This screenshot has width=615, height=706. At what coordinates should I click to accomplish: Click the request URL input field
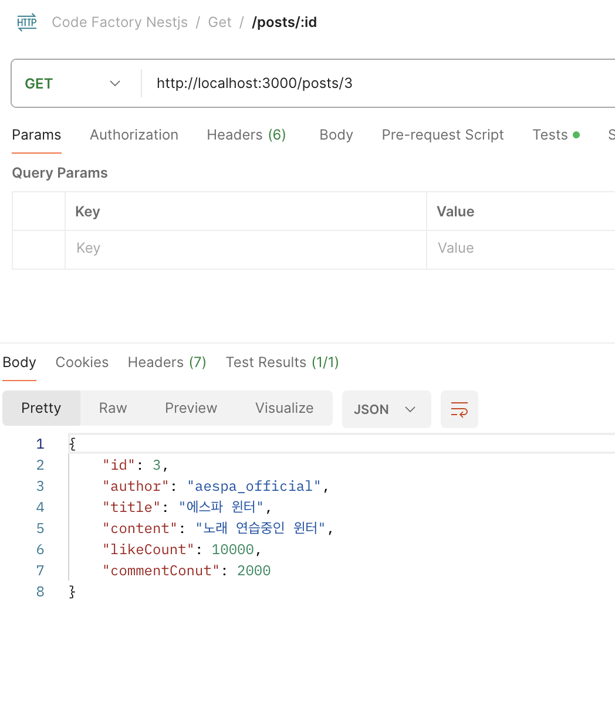[x=381, y=83]
